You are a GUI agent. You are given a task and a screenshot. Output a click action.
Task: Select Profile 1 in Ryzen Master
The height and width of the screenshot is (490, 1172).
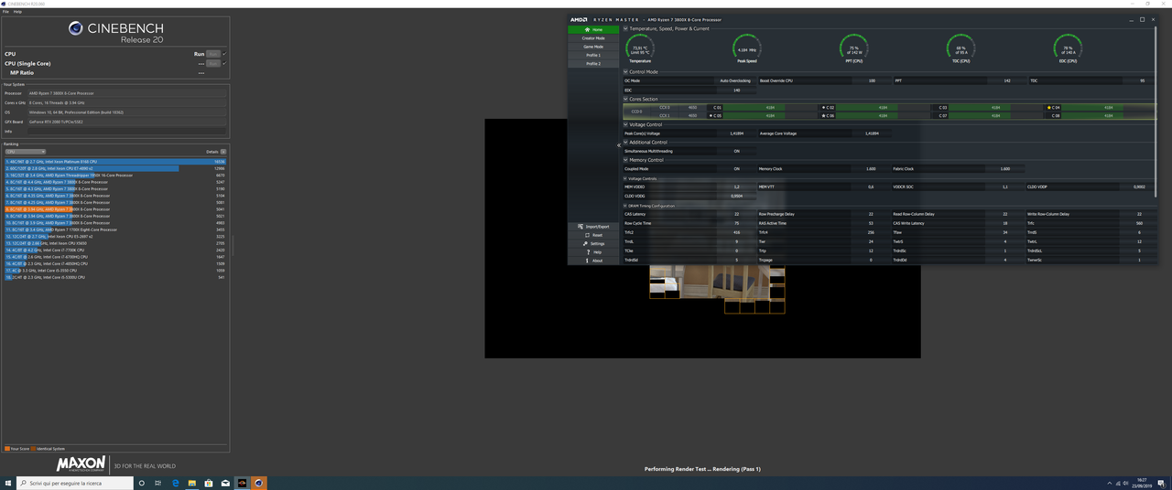pos(593,55)
